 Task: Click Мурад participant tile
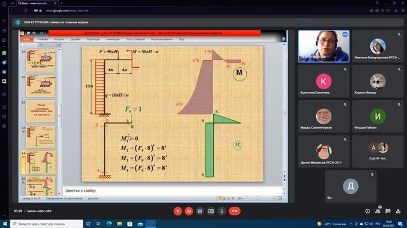pos(324,117)
